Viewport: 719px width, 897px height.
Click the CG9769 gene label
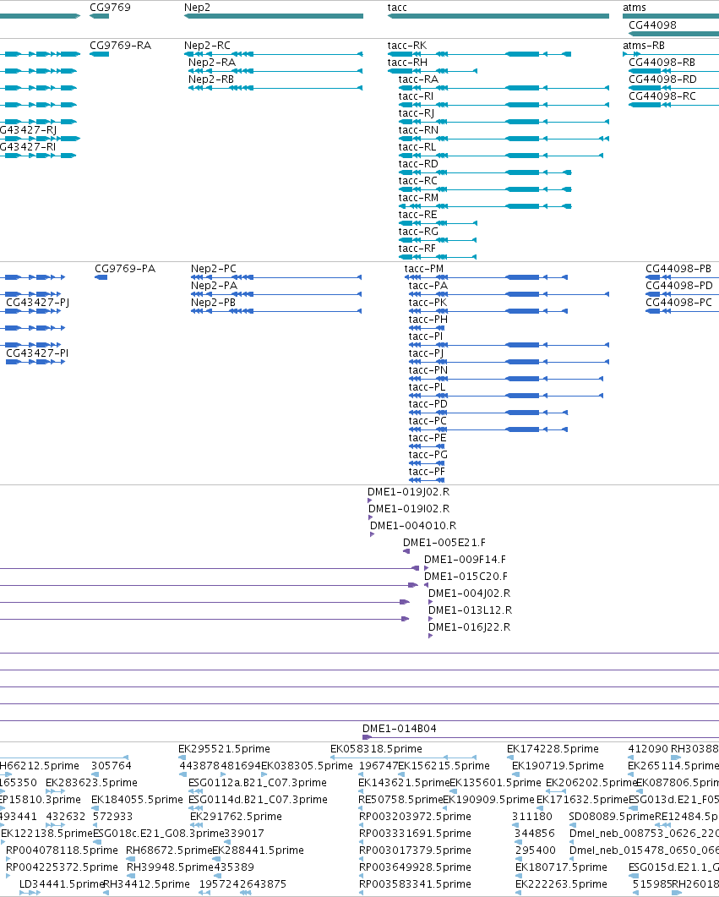[110, 8]
